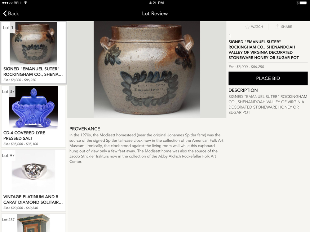Click the large stoneware pot main image
310x232 pixels.
pyautogui.click(x=147, y=69)
